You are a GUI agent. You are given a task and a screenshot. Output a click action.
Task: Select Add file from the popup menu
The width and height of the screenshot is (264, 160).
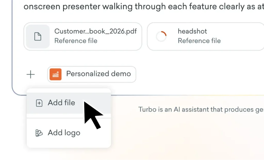(x=69, y=103)
